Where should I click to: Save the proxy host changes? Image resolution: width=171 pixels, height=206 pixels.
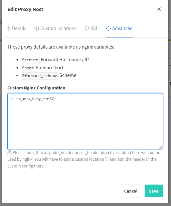[x=154, y=191]
